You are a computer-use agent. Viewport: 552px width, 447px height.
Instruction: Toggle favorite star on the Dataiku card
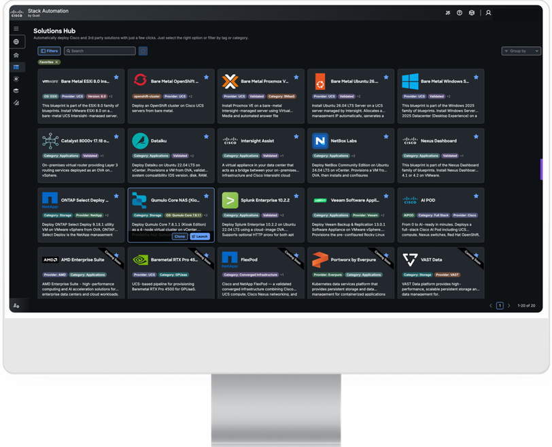click(x=206, y=137)
